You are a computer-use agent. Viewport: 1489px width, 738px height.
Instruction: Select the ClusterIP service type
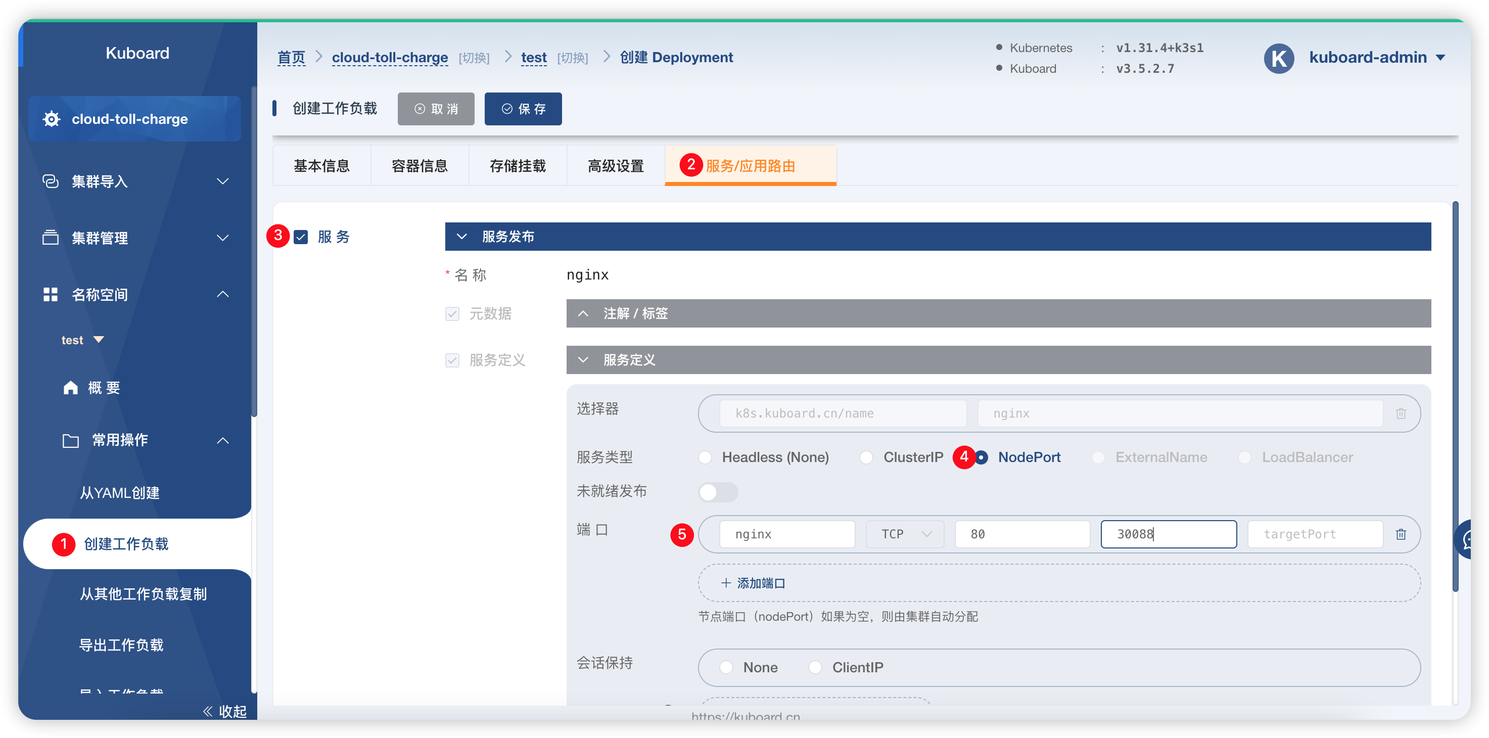click(x=866, y=457)
